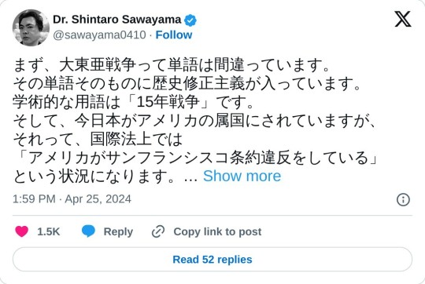Expand tweet with Show more
425x284 pixels.
tap(242, 177)
